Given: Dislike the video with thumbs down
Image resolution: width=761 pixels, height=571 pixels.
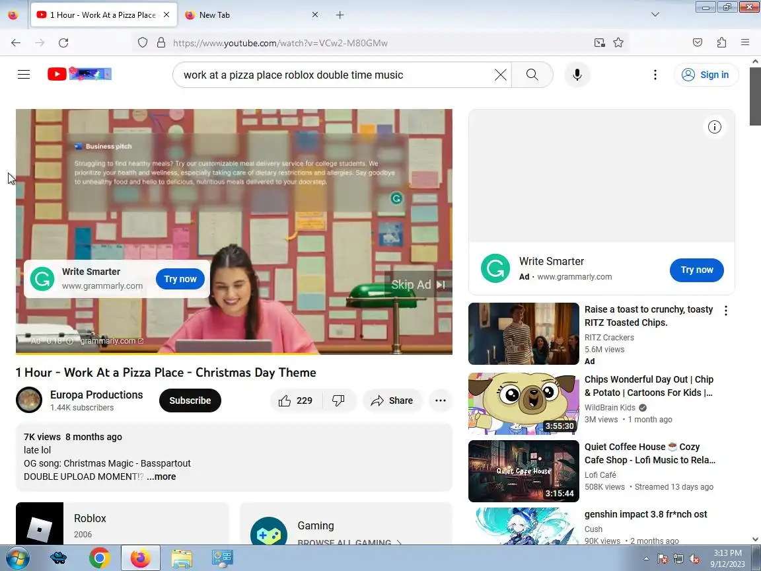Looking at the screenshot, I should click(339, 400).
